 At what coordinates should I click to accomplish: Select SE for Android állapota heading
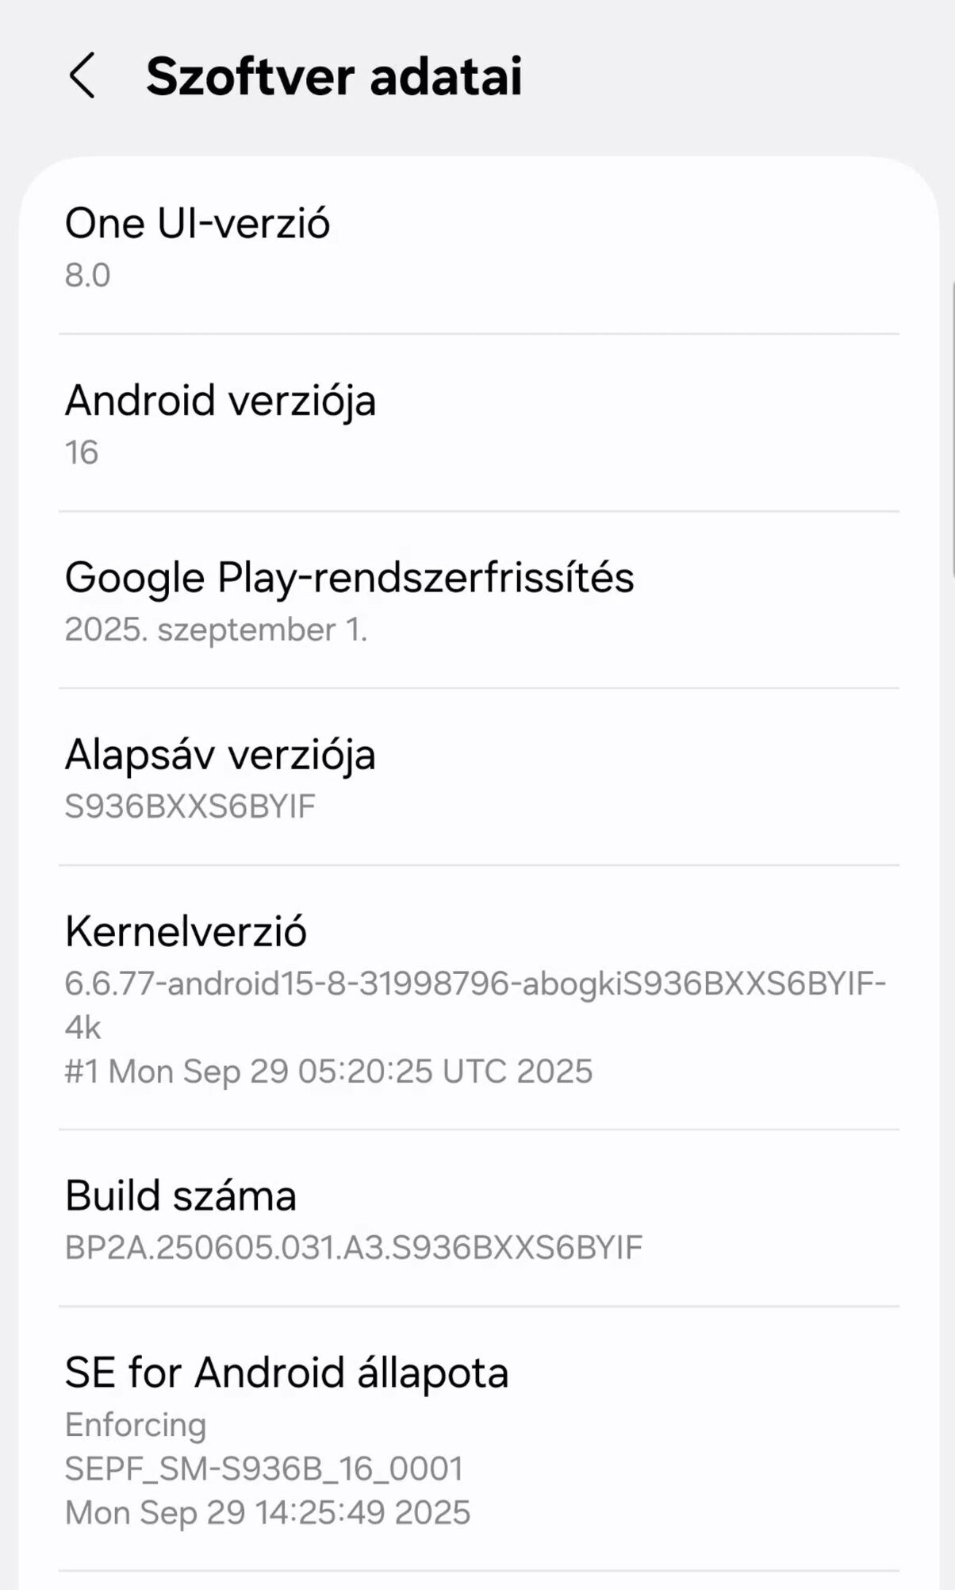pyautogui.click(x=286, y=1372)
